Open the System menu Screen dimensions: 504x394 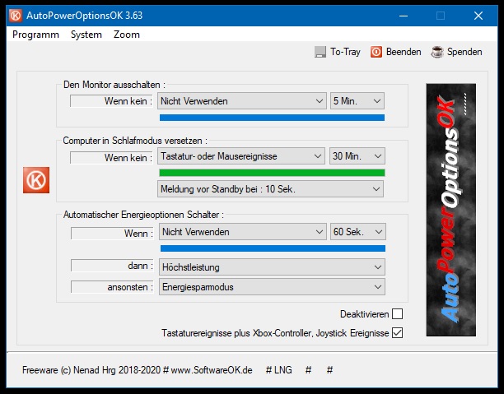(86, 35)
